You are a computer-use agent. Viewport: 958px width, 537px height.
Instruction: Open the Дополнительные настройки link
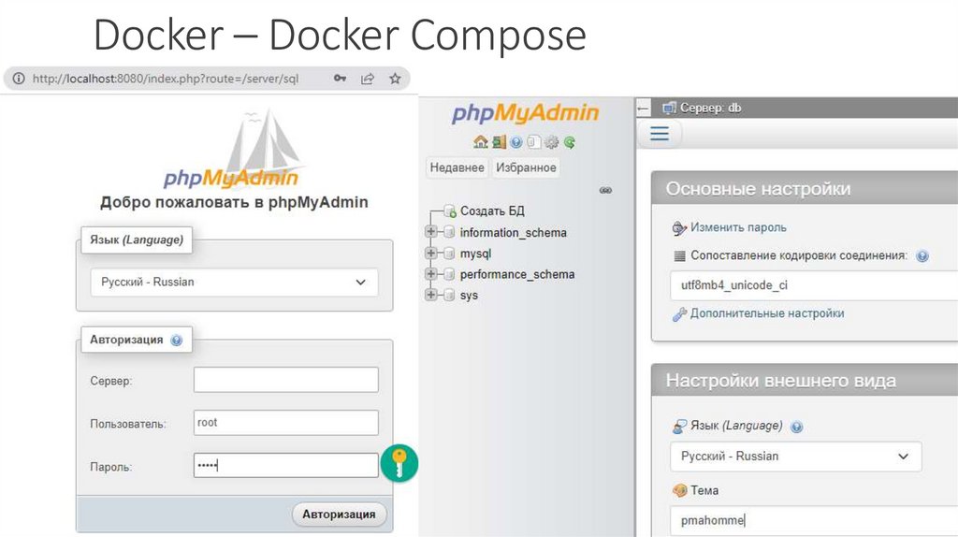pos(767,313)
